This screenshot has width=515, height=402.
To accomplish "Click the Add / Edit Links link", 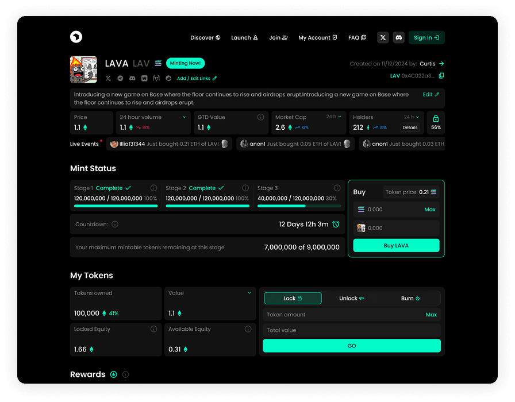I will pos(197,79).
